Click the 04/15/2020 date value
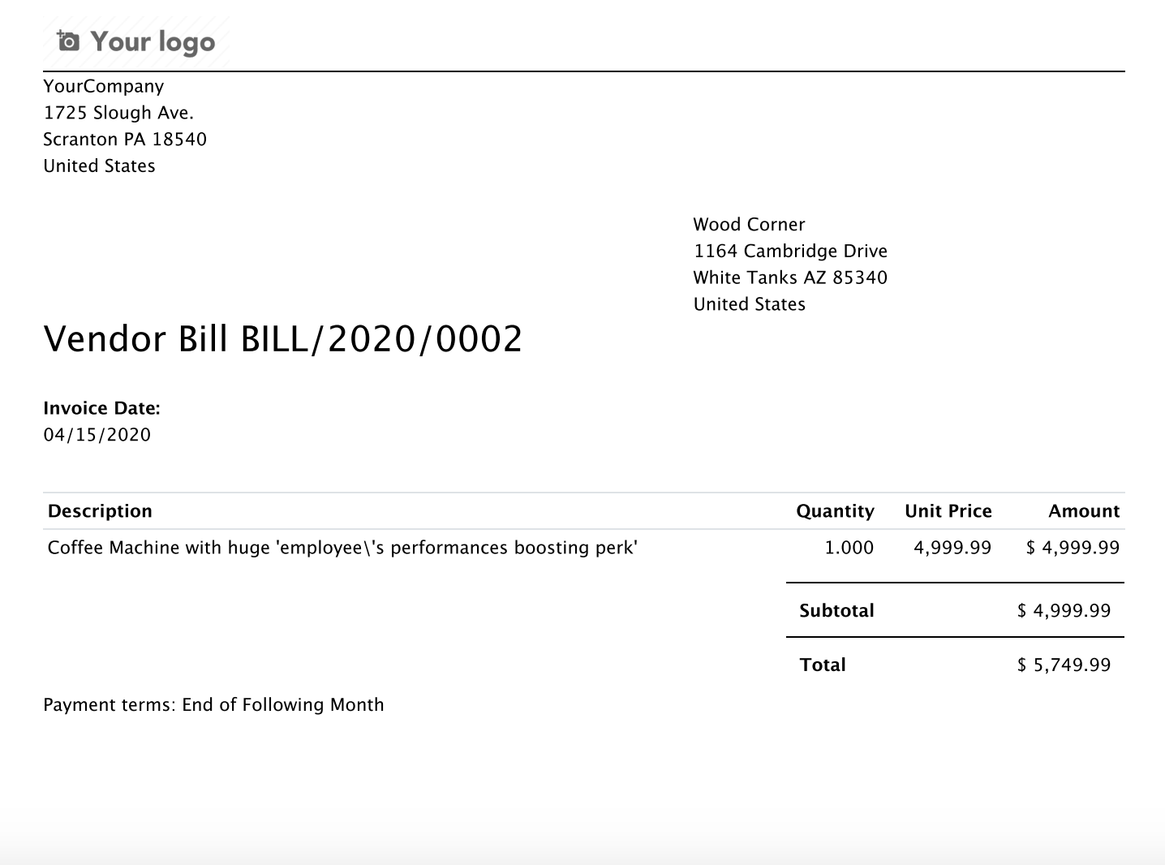1165x865 pixels. 97,435
